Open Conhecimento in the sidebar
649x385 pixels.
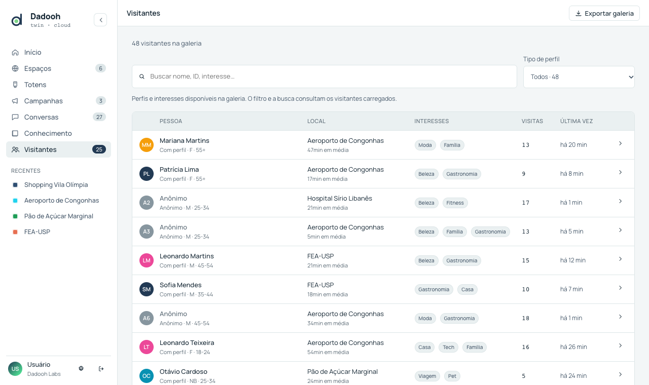pos(58,133)
